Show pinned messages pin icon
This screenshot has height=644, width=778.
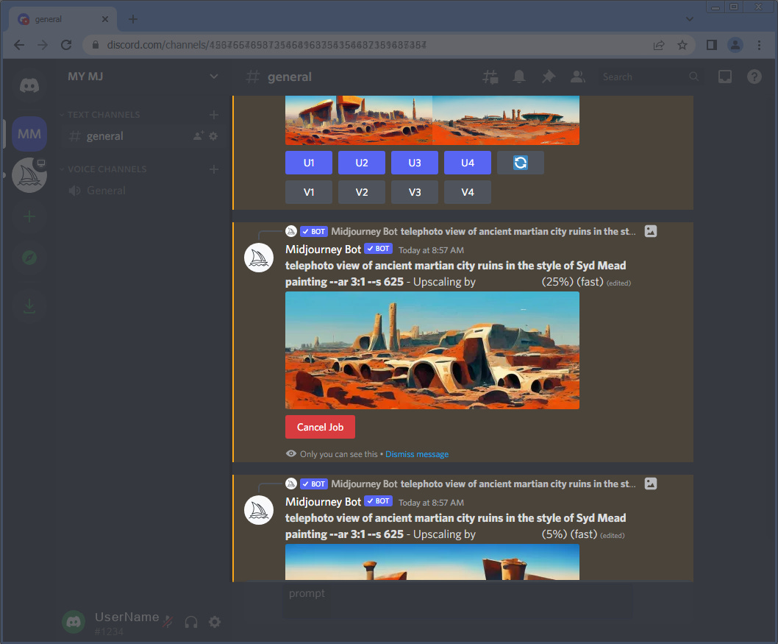click(x=549, y=77)
